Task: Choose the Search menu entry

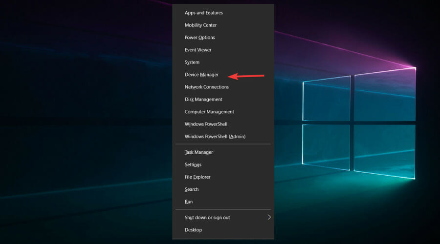Action: pos(223,189)
